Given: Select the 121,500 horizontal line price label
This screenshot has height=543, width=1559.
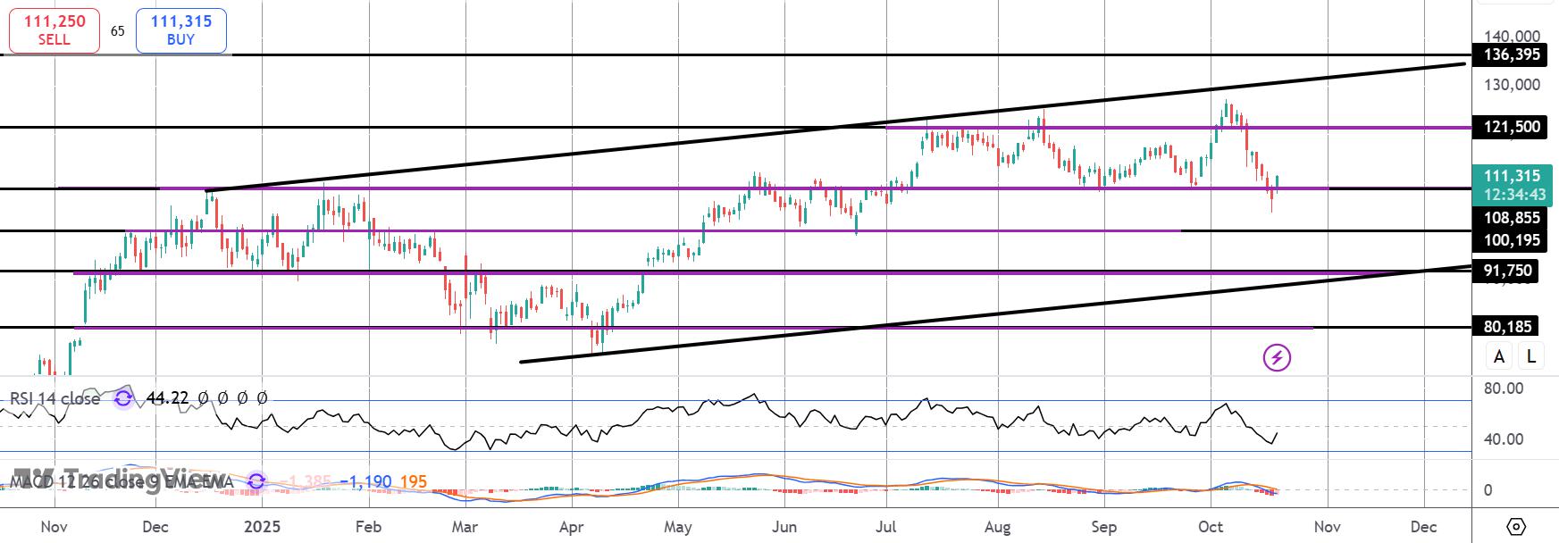Looking at the screenshot, I should pos(1512,127).
